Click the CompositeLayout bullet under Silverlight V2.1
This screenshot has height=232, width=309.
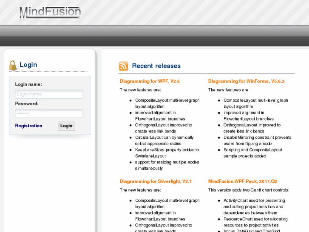click(x=167, y=203)
